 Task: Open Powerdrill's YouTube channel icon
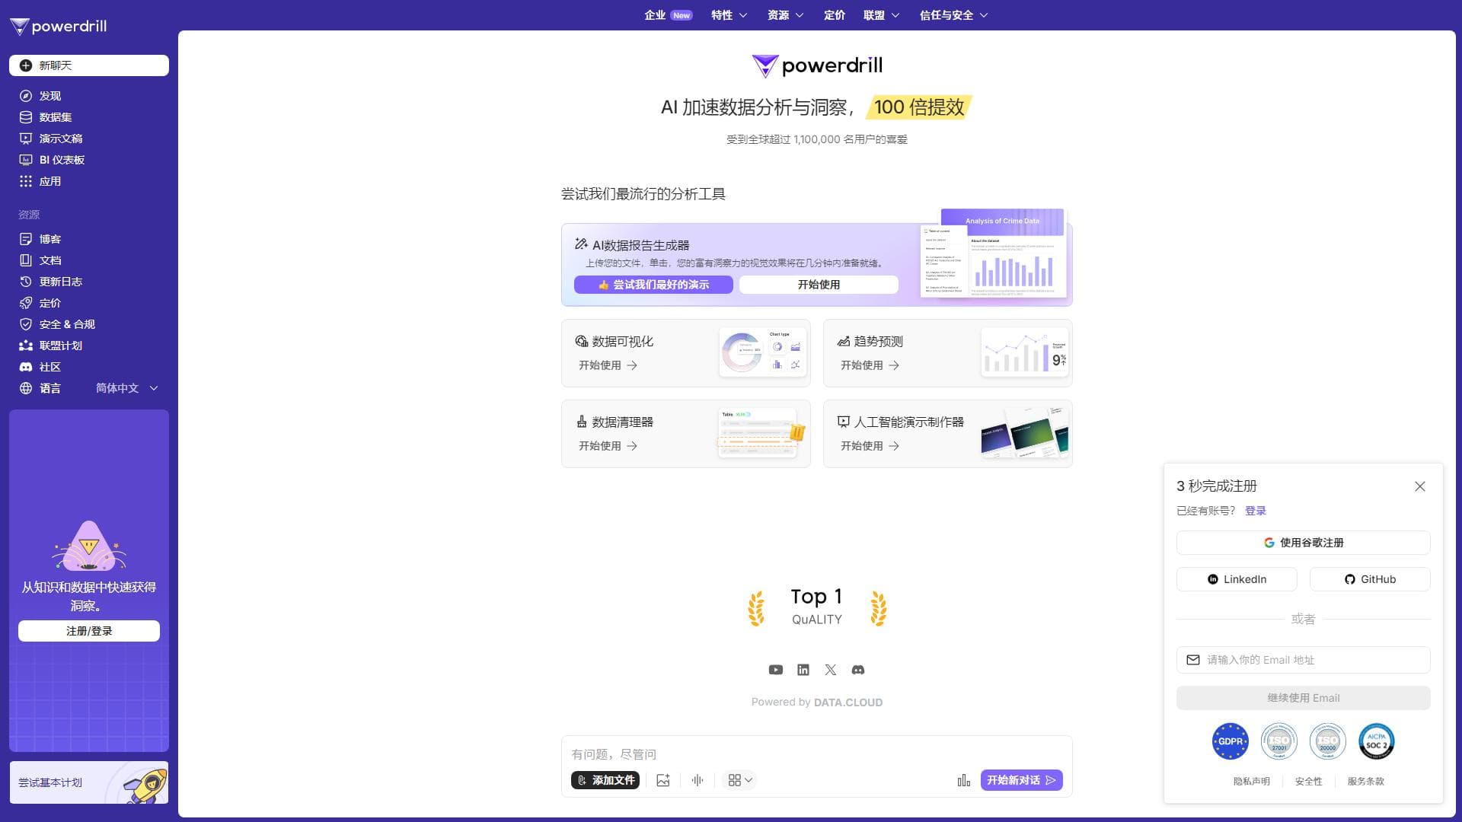click(776, 670)
